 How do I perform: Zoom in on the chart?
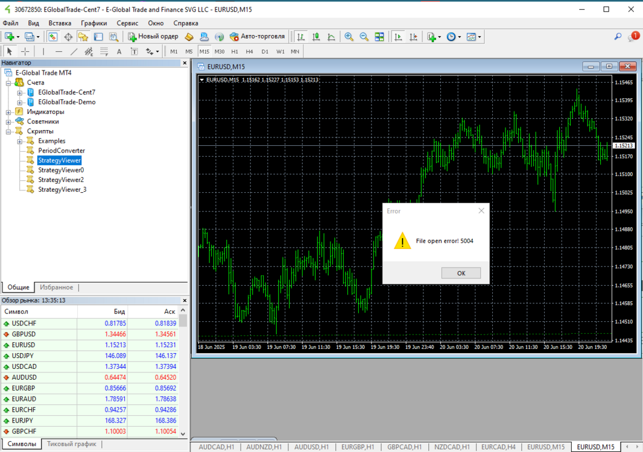tap(349, 37)
